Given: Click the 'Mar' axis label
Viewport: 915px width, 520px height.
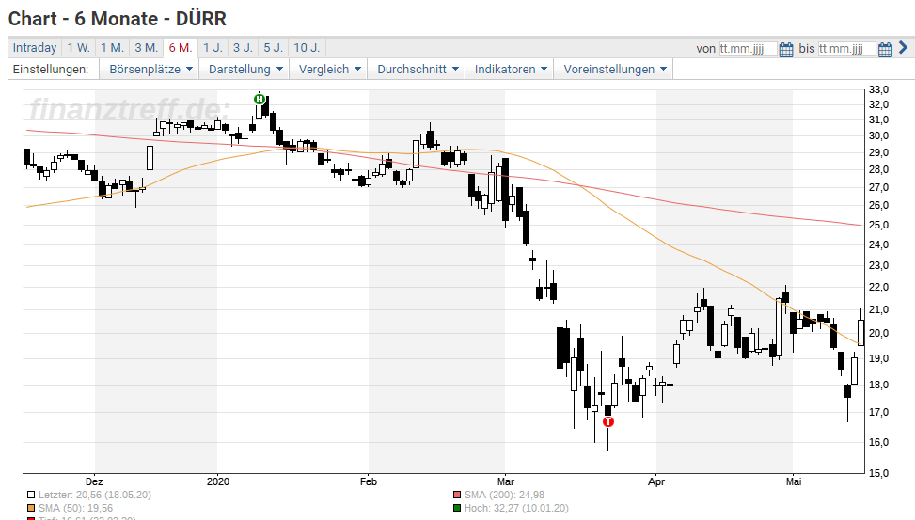Looking at the screenshot, I should (x=505, y=481).
